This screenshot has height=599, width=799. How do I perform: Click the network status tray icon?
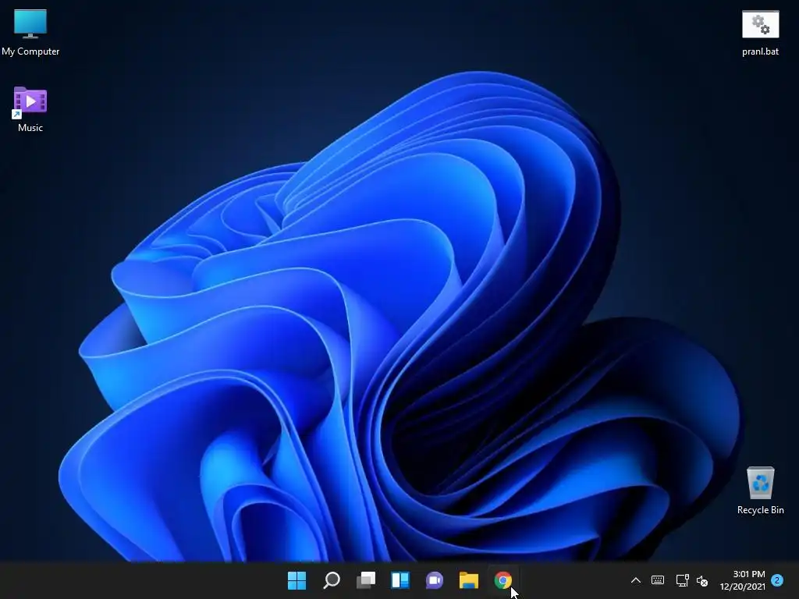coord(682,580)
